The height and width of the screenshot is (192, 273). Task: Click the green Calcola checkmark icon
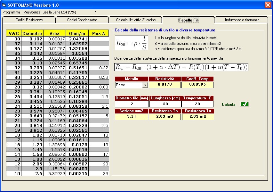pyautogui.click(x=245, y=104)
